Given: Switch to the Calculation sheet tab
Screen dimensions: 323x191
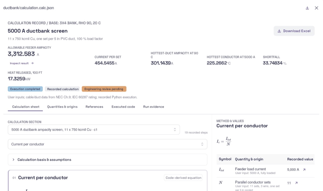Looking at the screenshot, I should [x=26, y=107].
